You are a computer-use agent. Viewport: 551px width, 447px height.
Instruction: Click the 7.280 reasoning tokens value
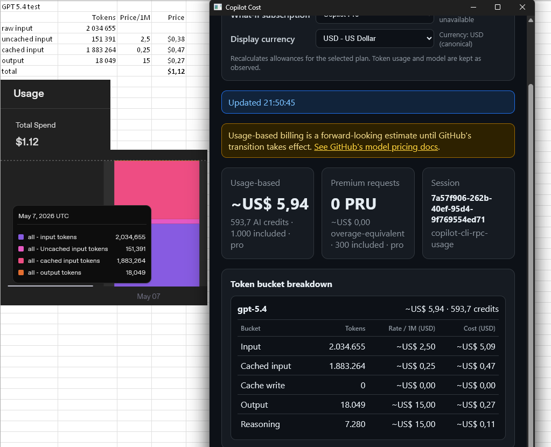[x=355, y=424]
